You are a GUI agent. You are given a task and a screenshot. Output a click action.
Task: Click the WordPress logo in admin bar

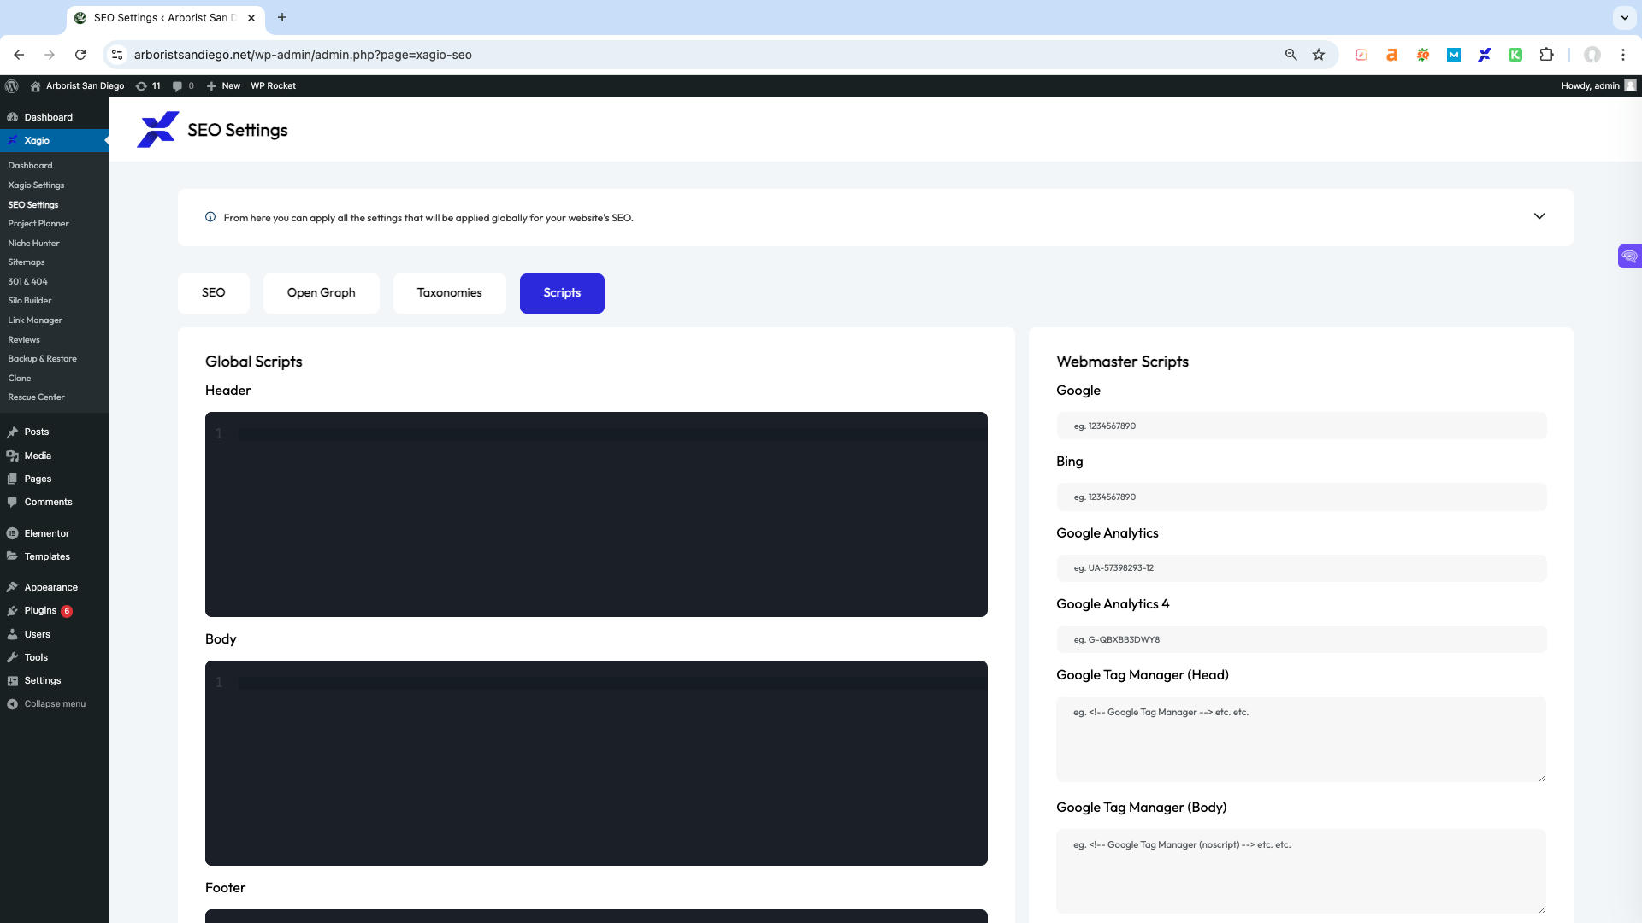tap(12, 85)
